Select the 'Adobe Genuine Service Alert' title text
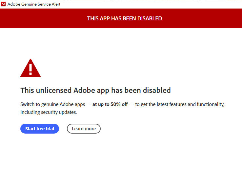This screenshot has width=242, height=171. [34, 4]
